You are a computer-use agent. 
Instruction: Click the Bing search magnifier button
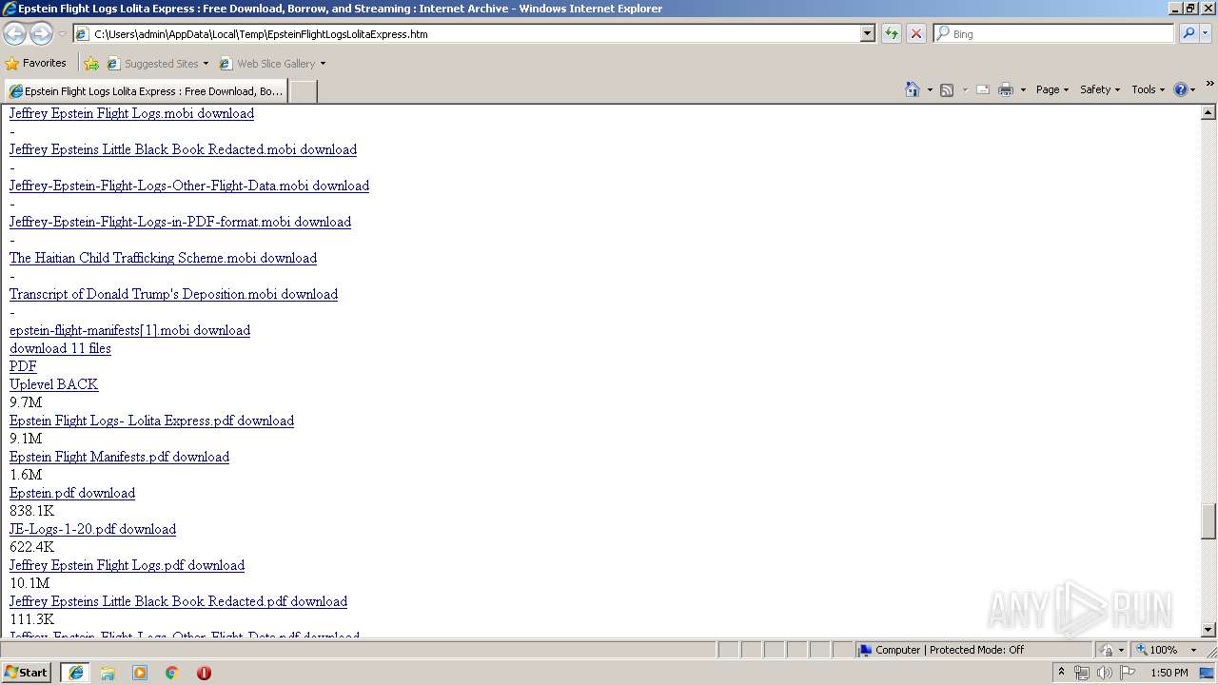pos(1189,33)
